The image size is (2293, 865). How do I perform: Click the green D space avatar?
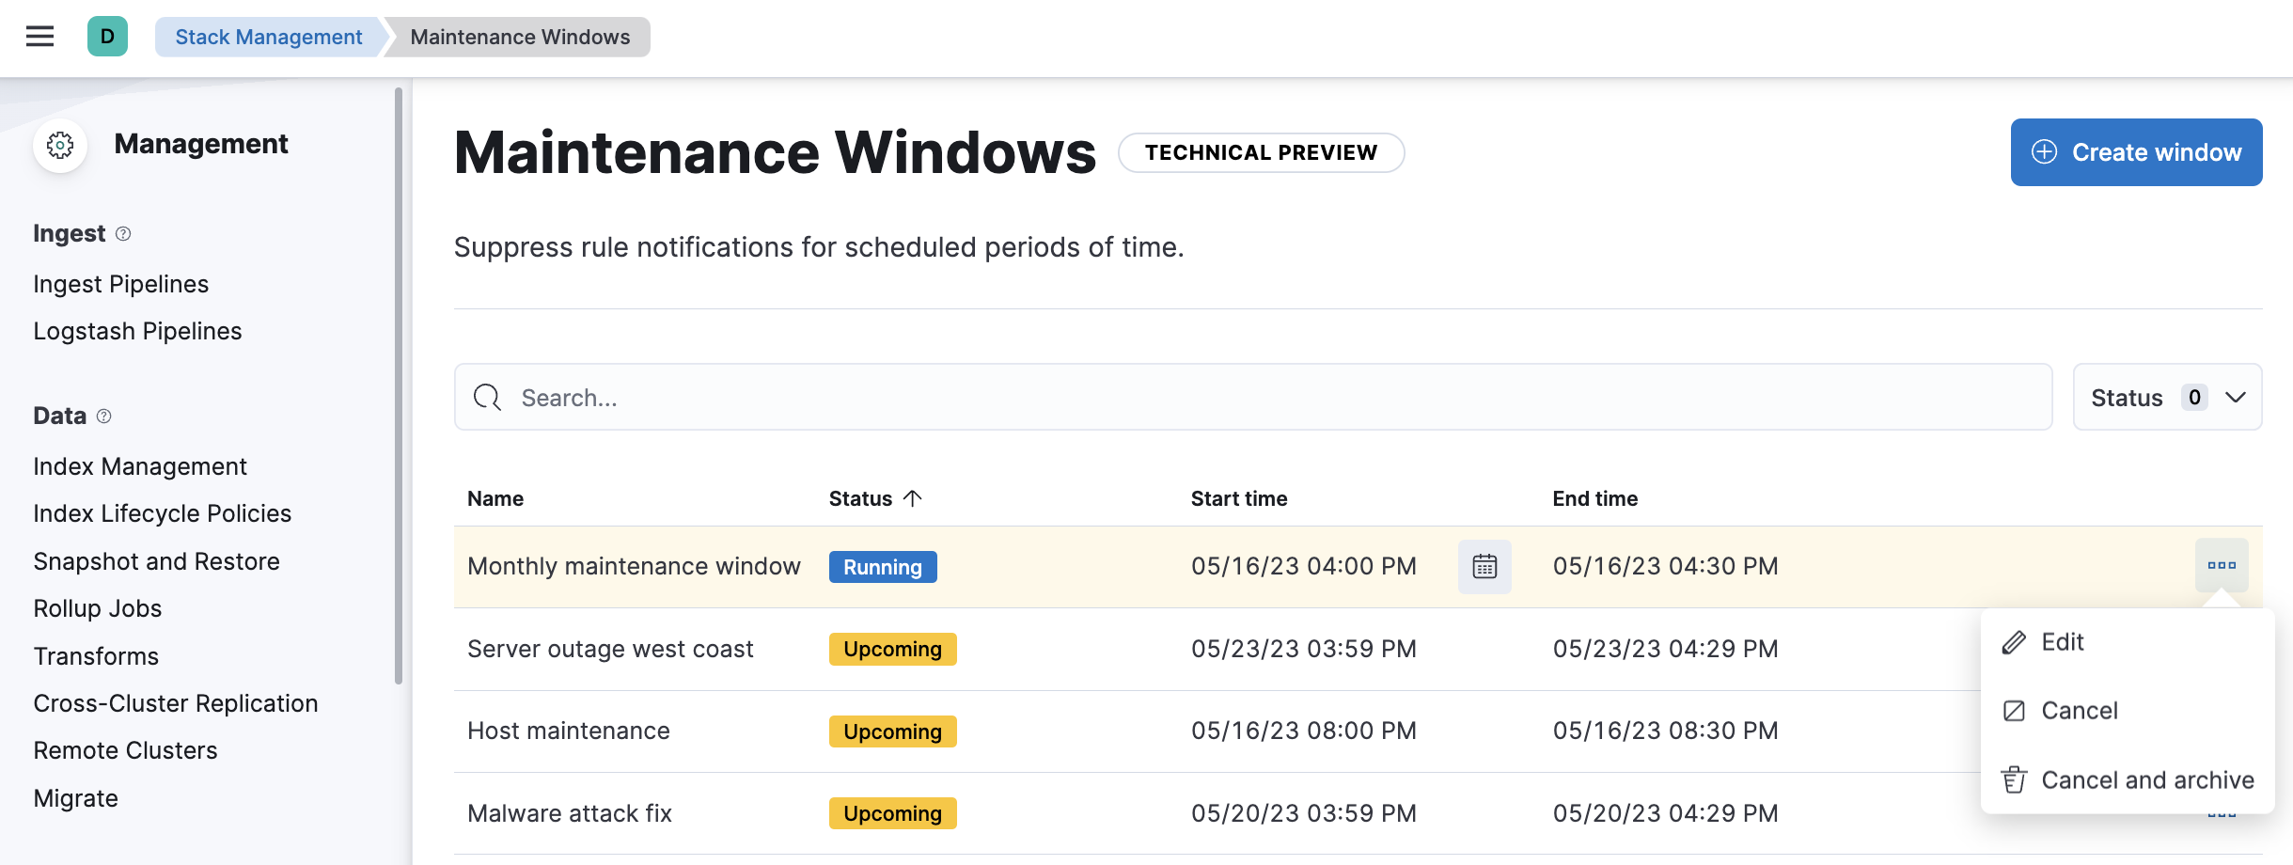click(107, 37)
